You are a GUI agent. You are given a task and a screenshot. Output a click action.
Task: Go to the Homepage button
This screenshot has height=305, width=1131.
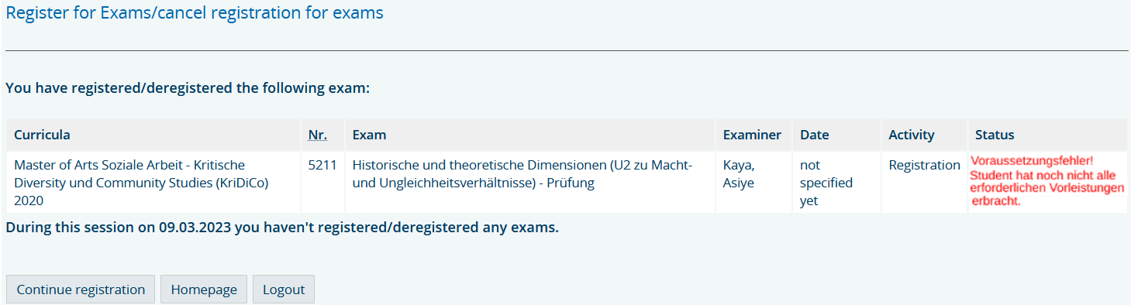[x=204, y=290]
